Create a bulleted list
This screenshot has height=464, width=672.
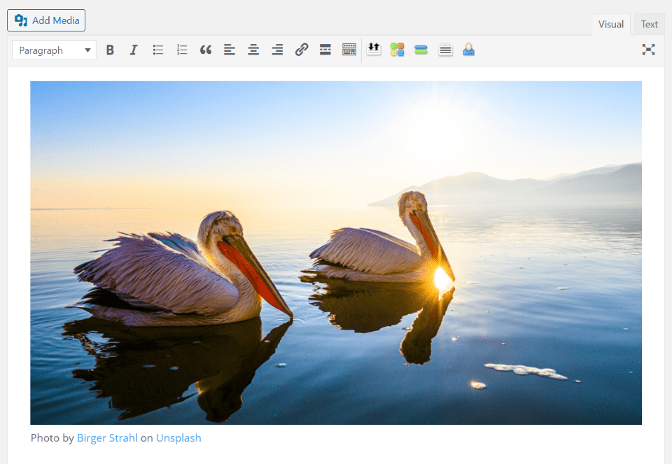click(157, 50)
